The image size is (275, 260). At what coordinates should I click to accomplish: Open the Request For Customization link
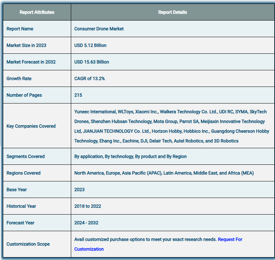pyautogui.click(x=230, y=239)
